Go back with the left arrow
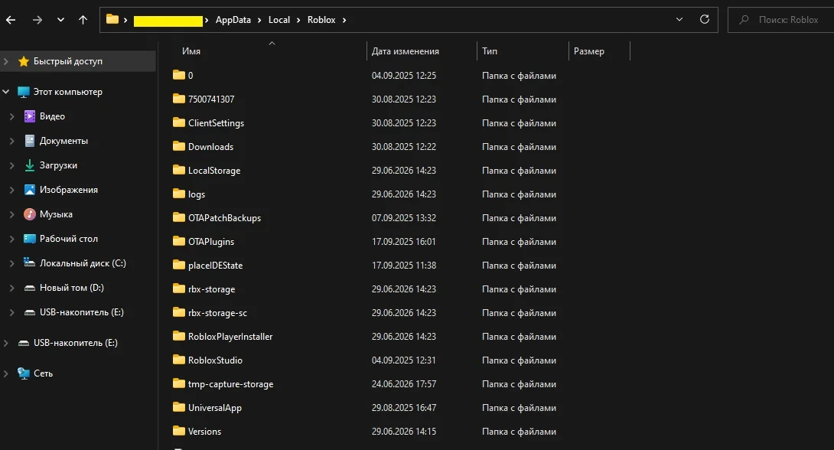Viewport: 834px width, 450px height. click(x=11, y=20)
